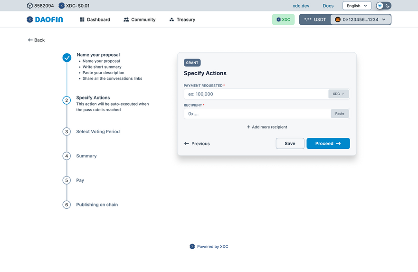Screen dimensions: 418x272
Task: Click the DAOFIN logo icon
Action: point(30,19)
